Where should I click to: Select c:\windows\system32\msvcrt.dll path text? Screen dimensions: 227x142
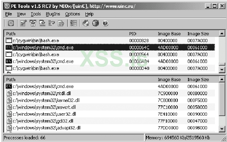(44, 107)
